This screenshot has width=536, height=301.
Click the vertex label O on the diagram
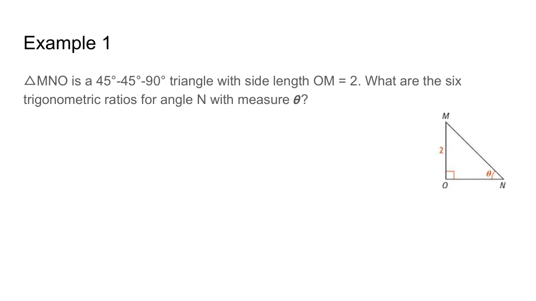point(445,186)
